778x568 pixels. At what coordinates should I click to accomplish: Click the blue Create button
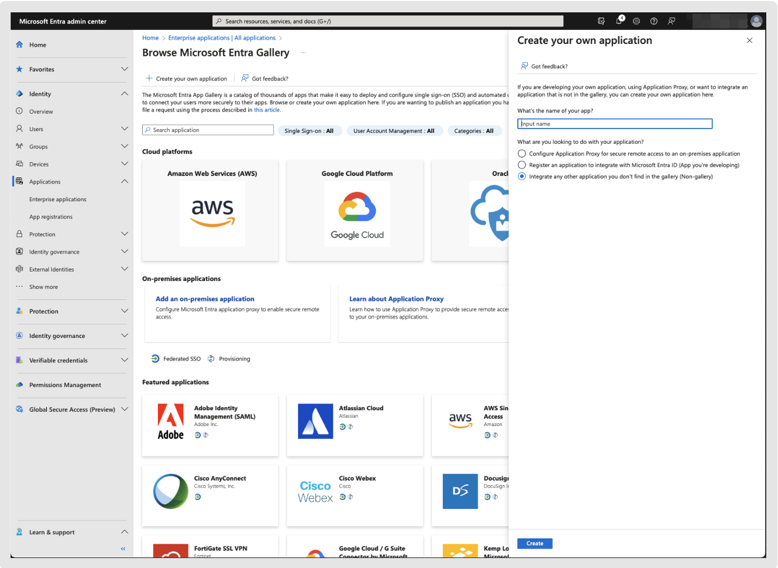click(x=534, y=543)
